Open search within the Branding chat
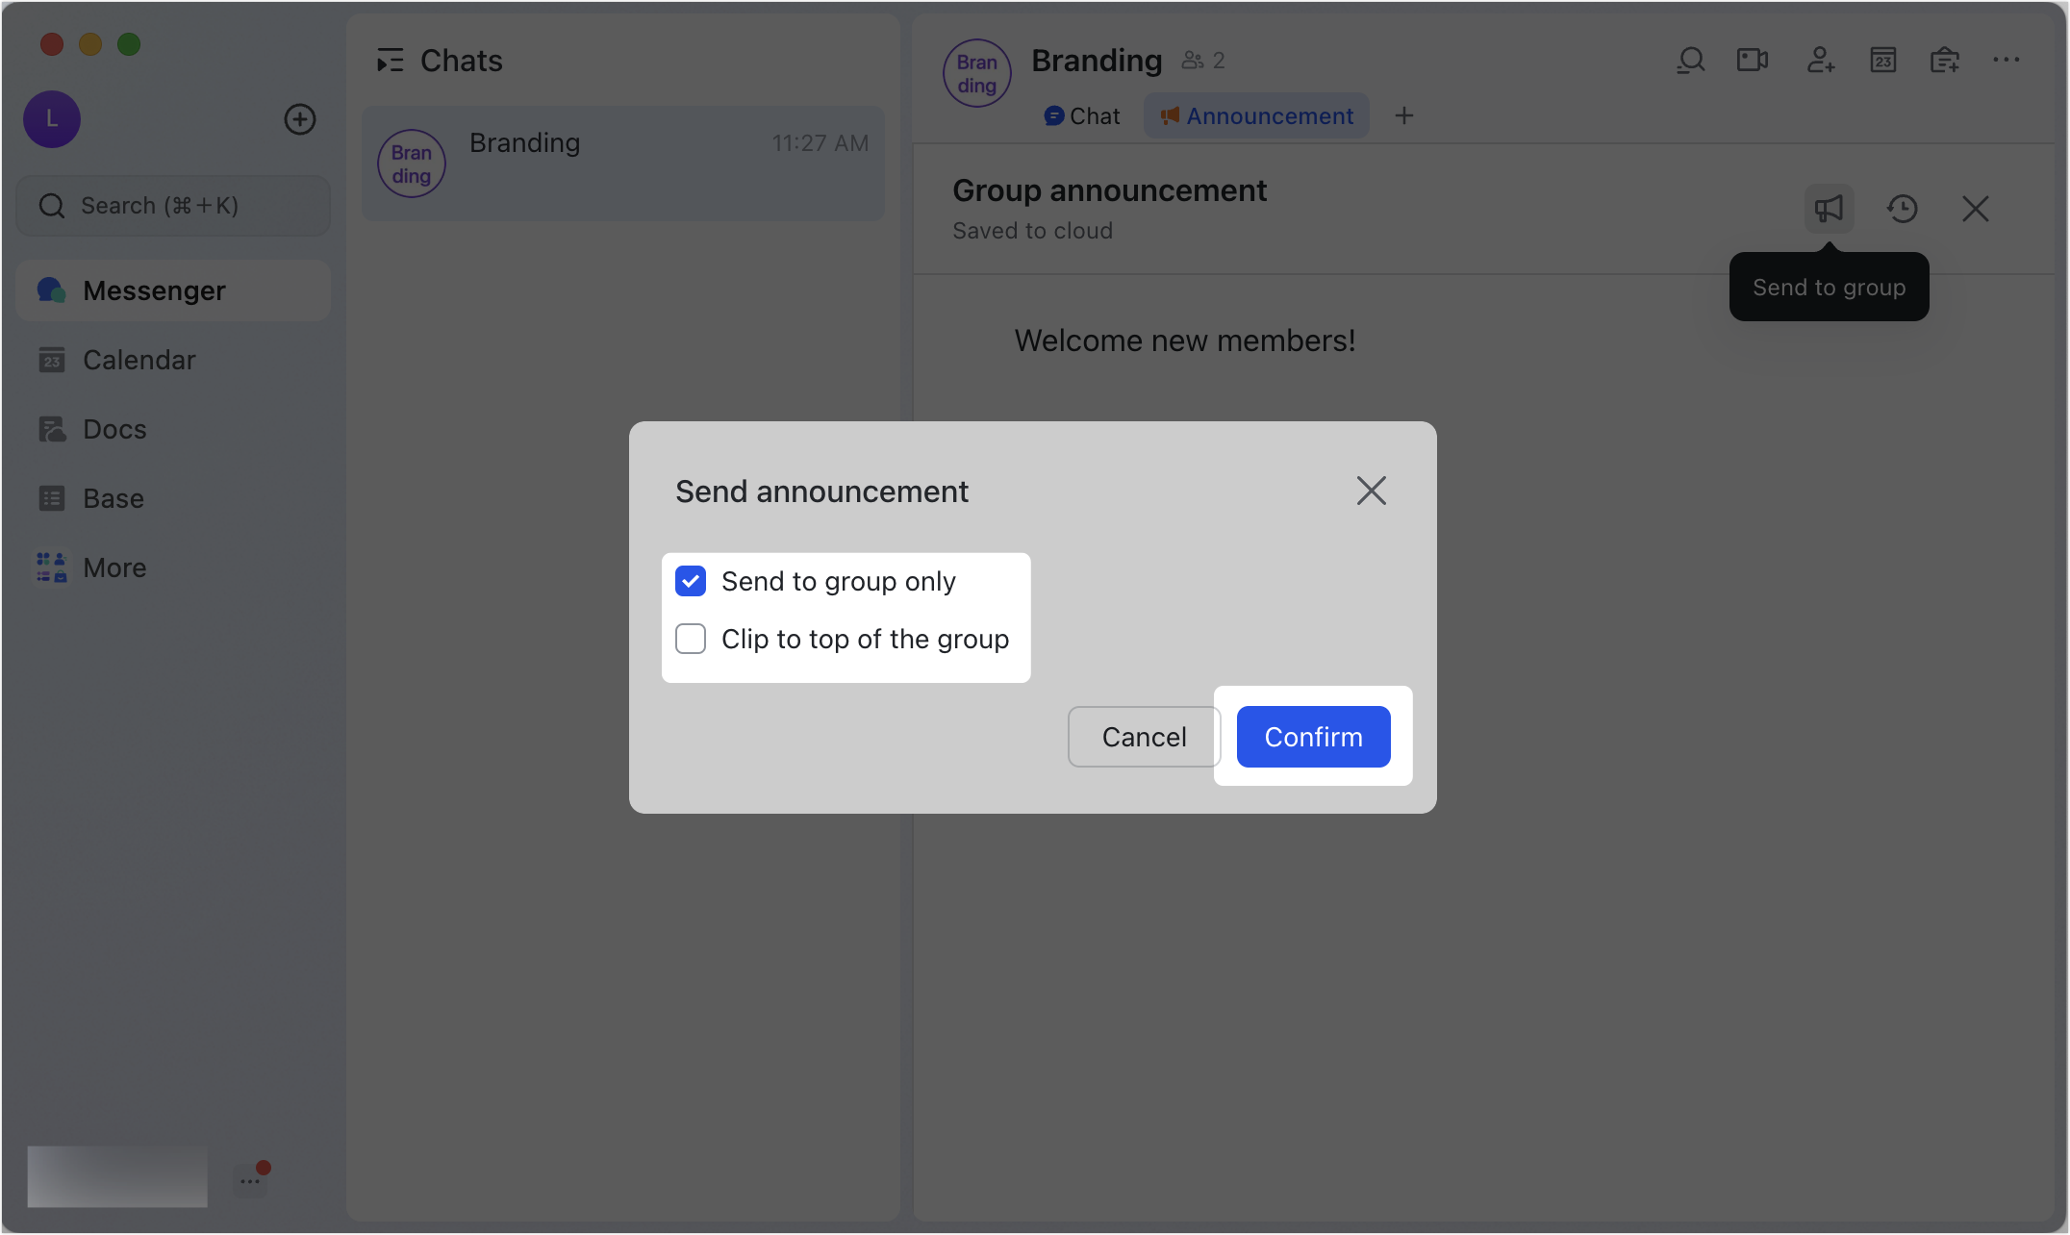Screen dimensions: 2070x1235 [x=1691, y=60]
